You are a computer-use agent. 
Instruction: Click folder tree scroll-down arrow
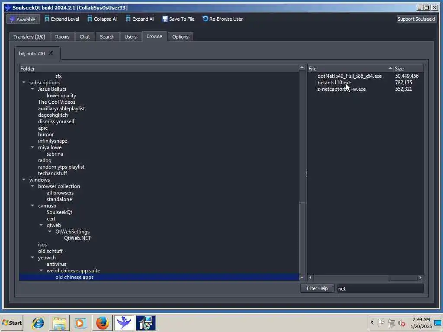[302, 278]
